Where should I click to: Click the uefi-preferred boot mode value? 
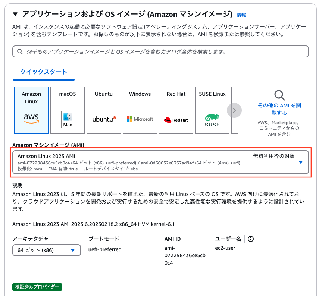pyautogui.click(x=105, y=249)
